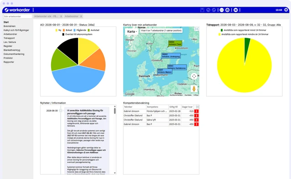Open Prislistor in the sidebar
Image resolution: width=291 pixels, height=179 pixels.
8,58
